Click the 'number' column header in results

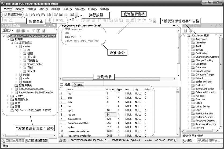tap(110, 90)
